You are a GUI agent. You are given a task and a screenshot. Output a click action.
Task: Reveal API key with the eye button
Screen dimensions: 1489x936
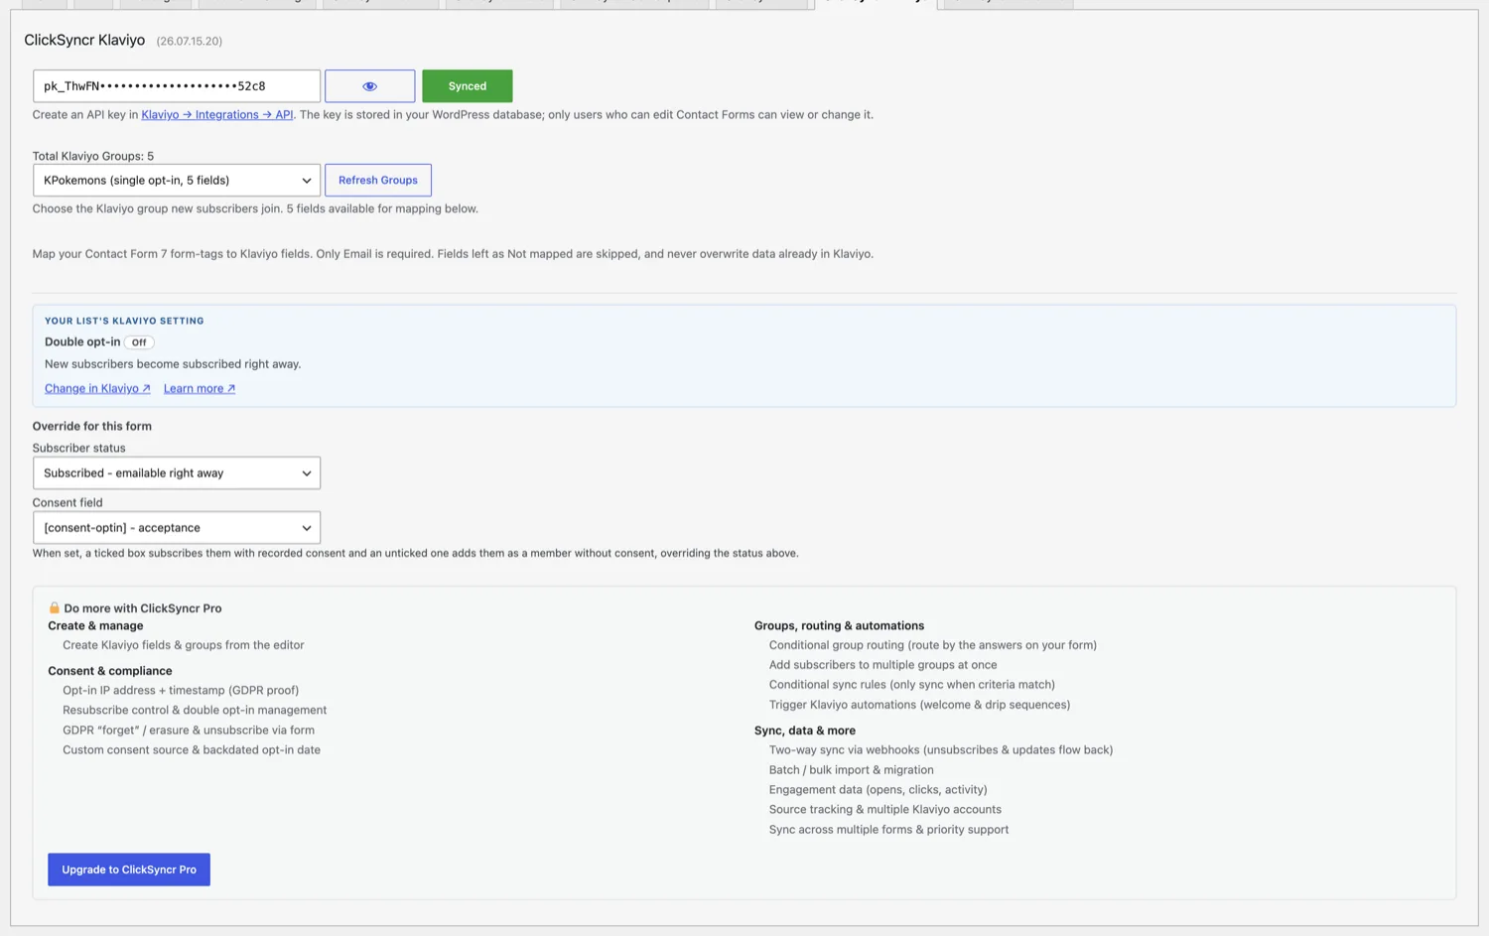369,86
